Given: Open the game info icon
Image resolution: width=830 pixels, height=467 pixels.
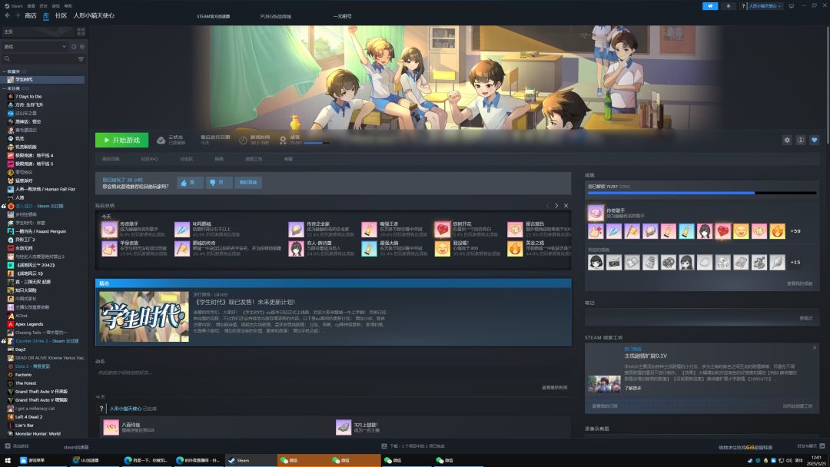Looking at the screenshot, I should coord(801,140).
